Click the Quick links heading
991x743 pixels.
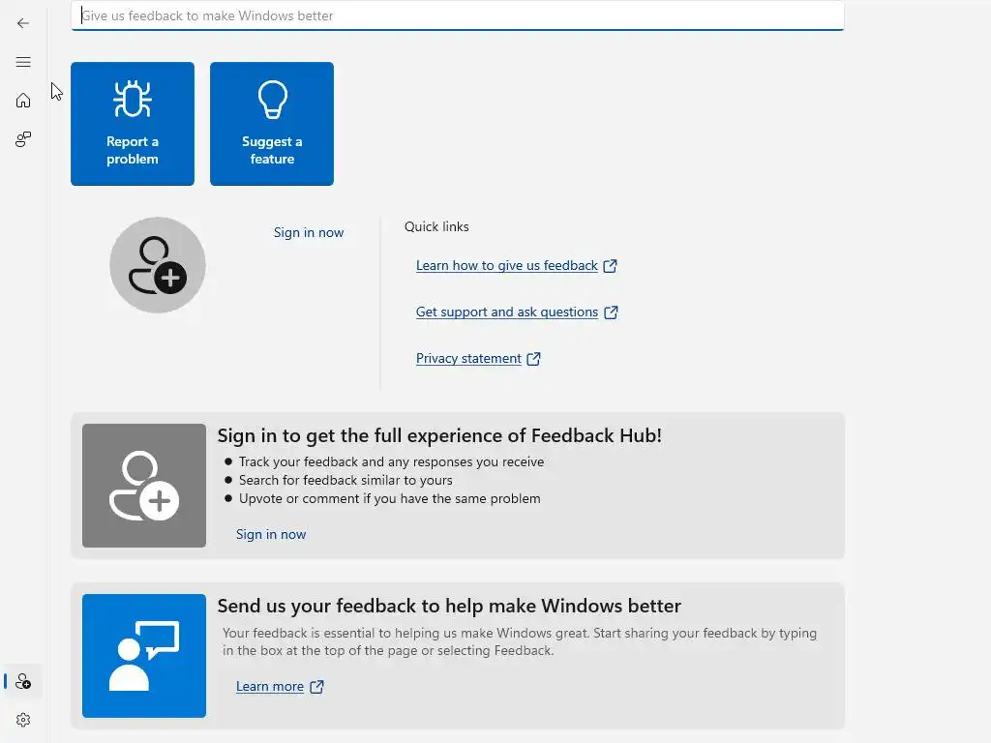[x=436, y=226]
